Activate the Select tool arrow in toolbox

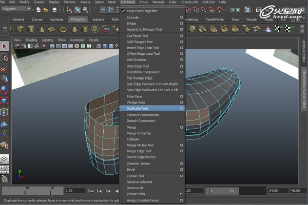[x=5, y=46]
